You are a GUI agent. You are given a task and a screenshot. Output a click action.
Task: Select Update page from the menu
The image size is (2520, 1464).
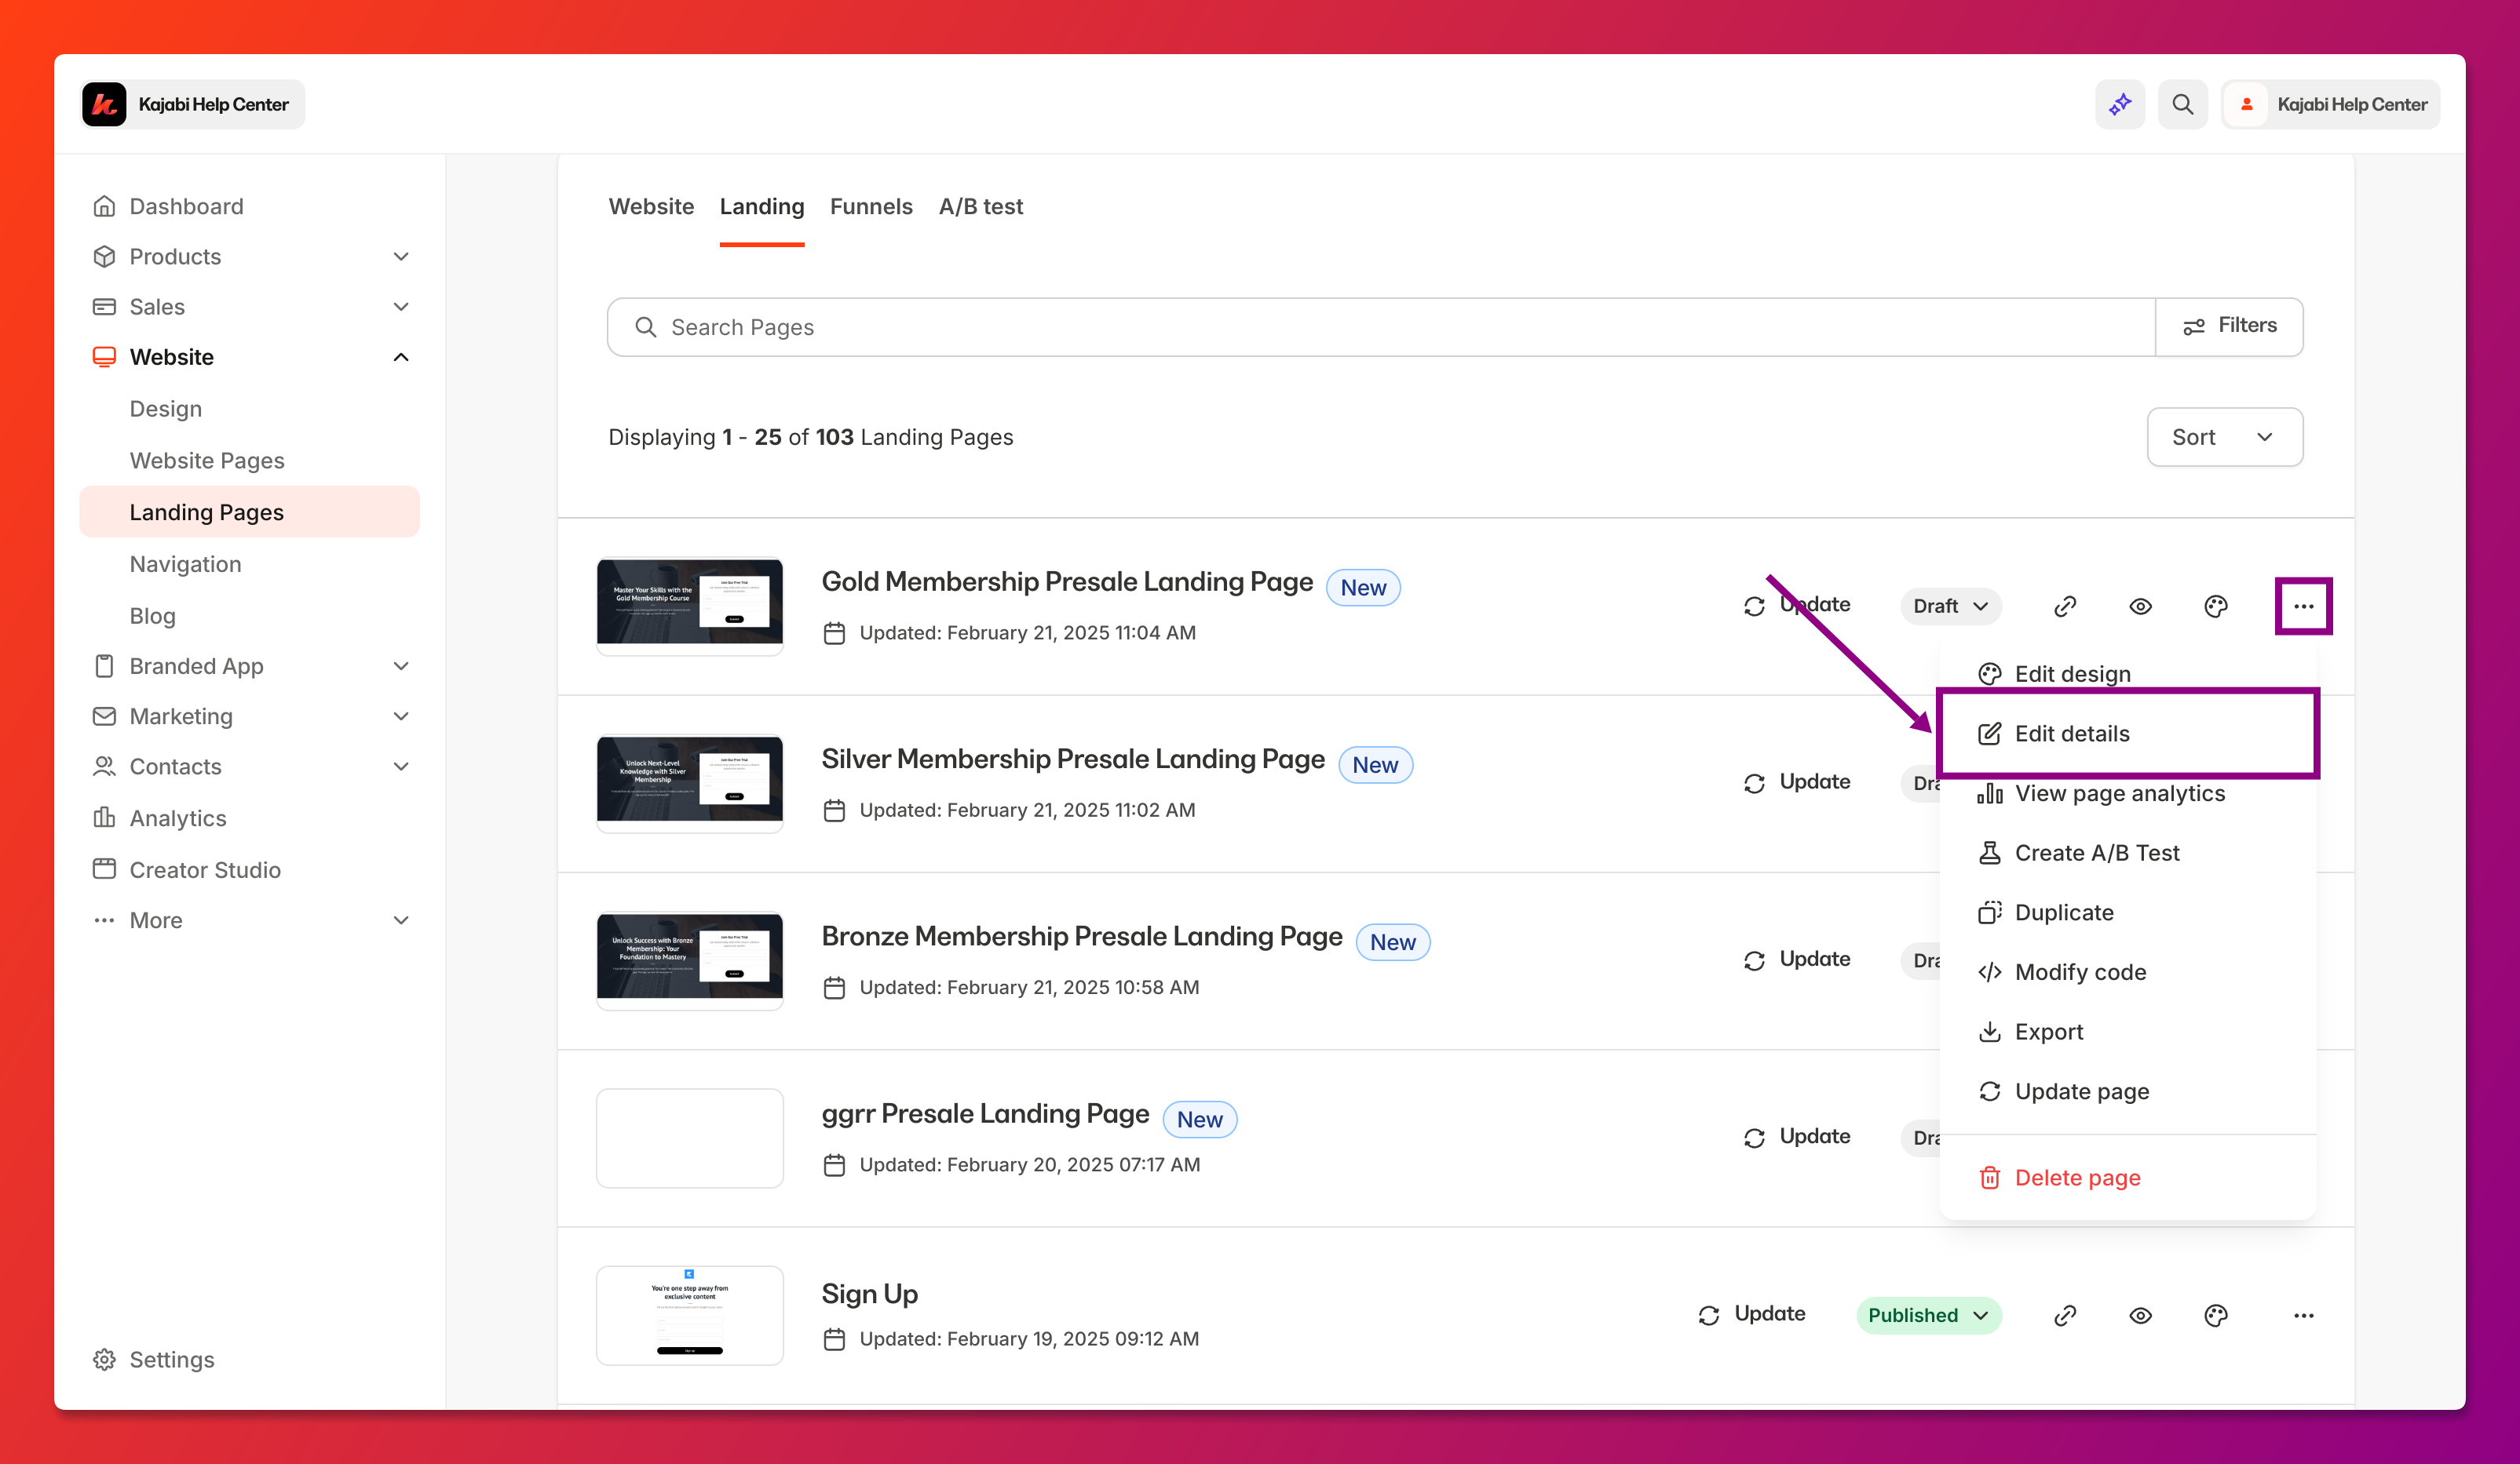[2127, 1091]
